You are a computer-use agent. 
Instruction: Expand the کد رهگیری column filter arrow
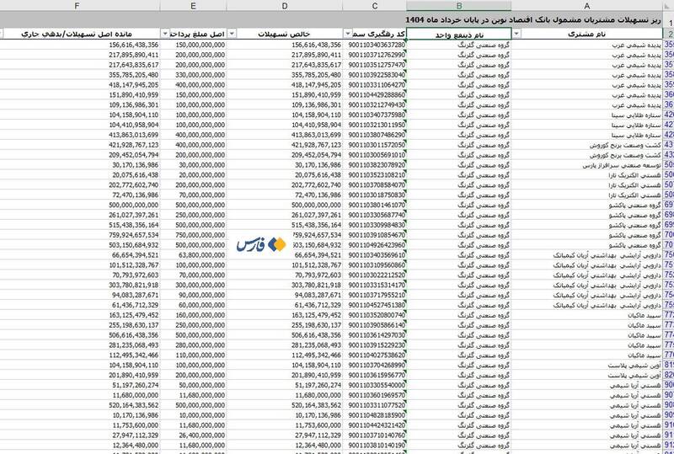tap(348, 34)
